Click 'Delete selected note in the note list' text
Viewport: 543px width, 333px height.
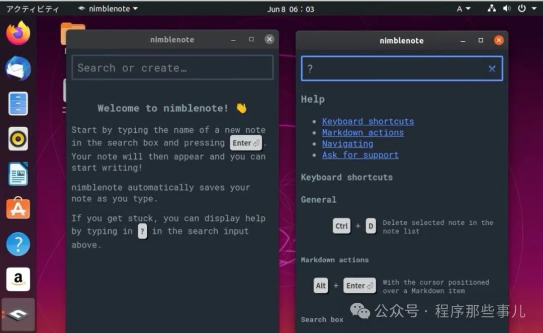coord(438,227)
